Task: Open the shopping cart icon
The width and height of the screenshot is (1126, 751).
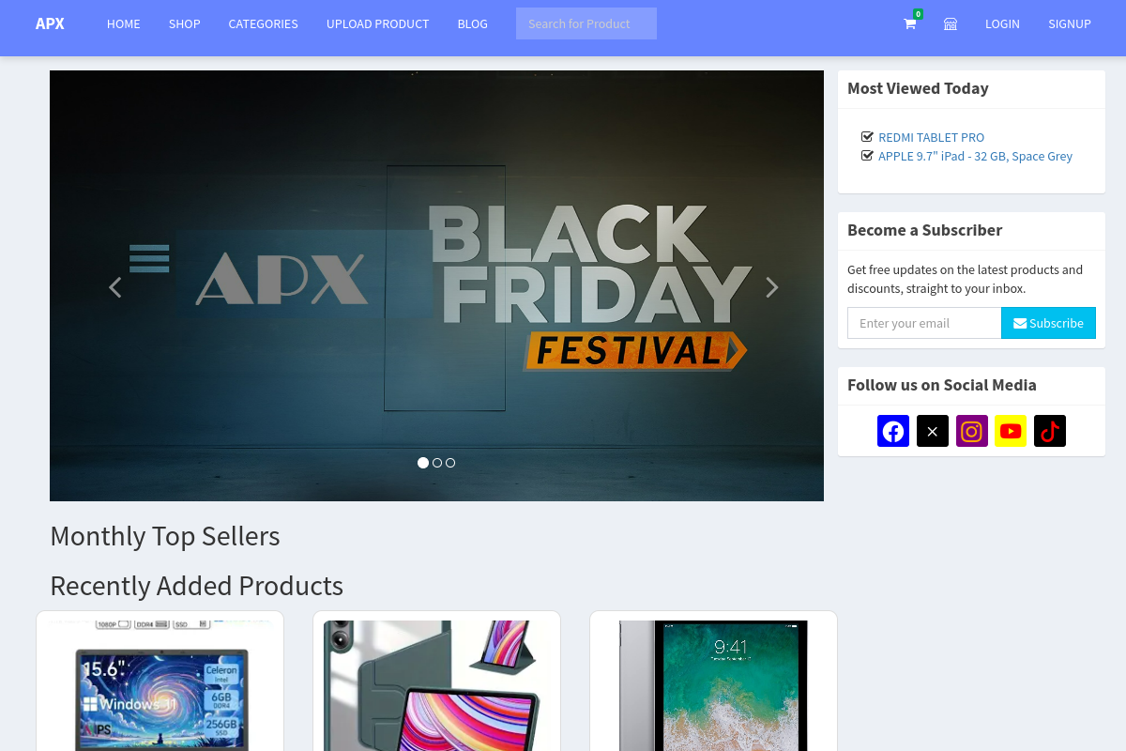Action: point(909,24)
